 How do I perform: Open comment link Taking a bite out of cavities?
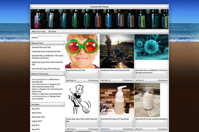(x=46, y=98)
